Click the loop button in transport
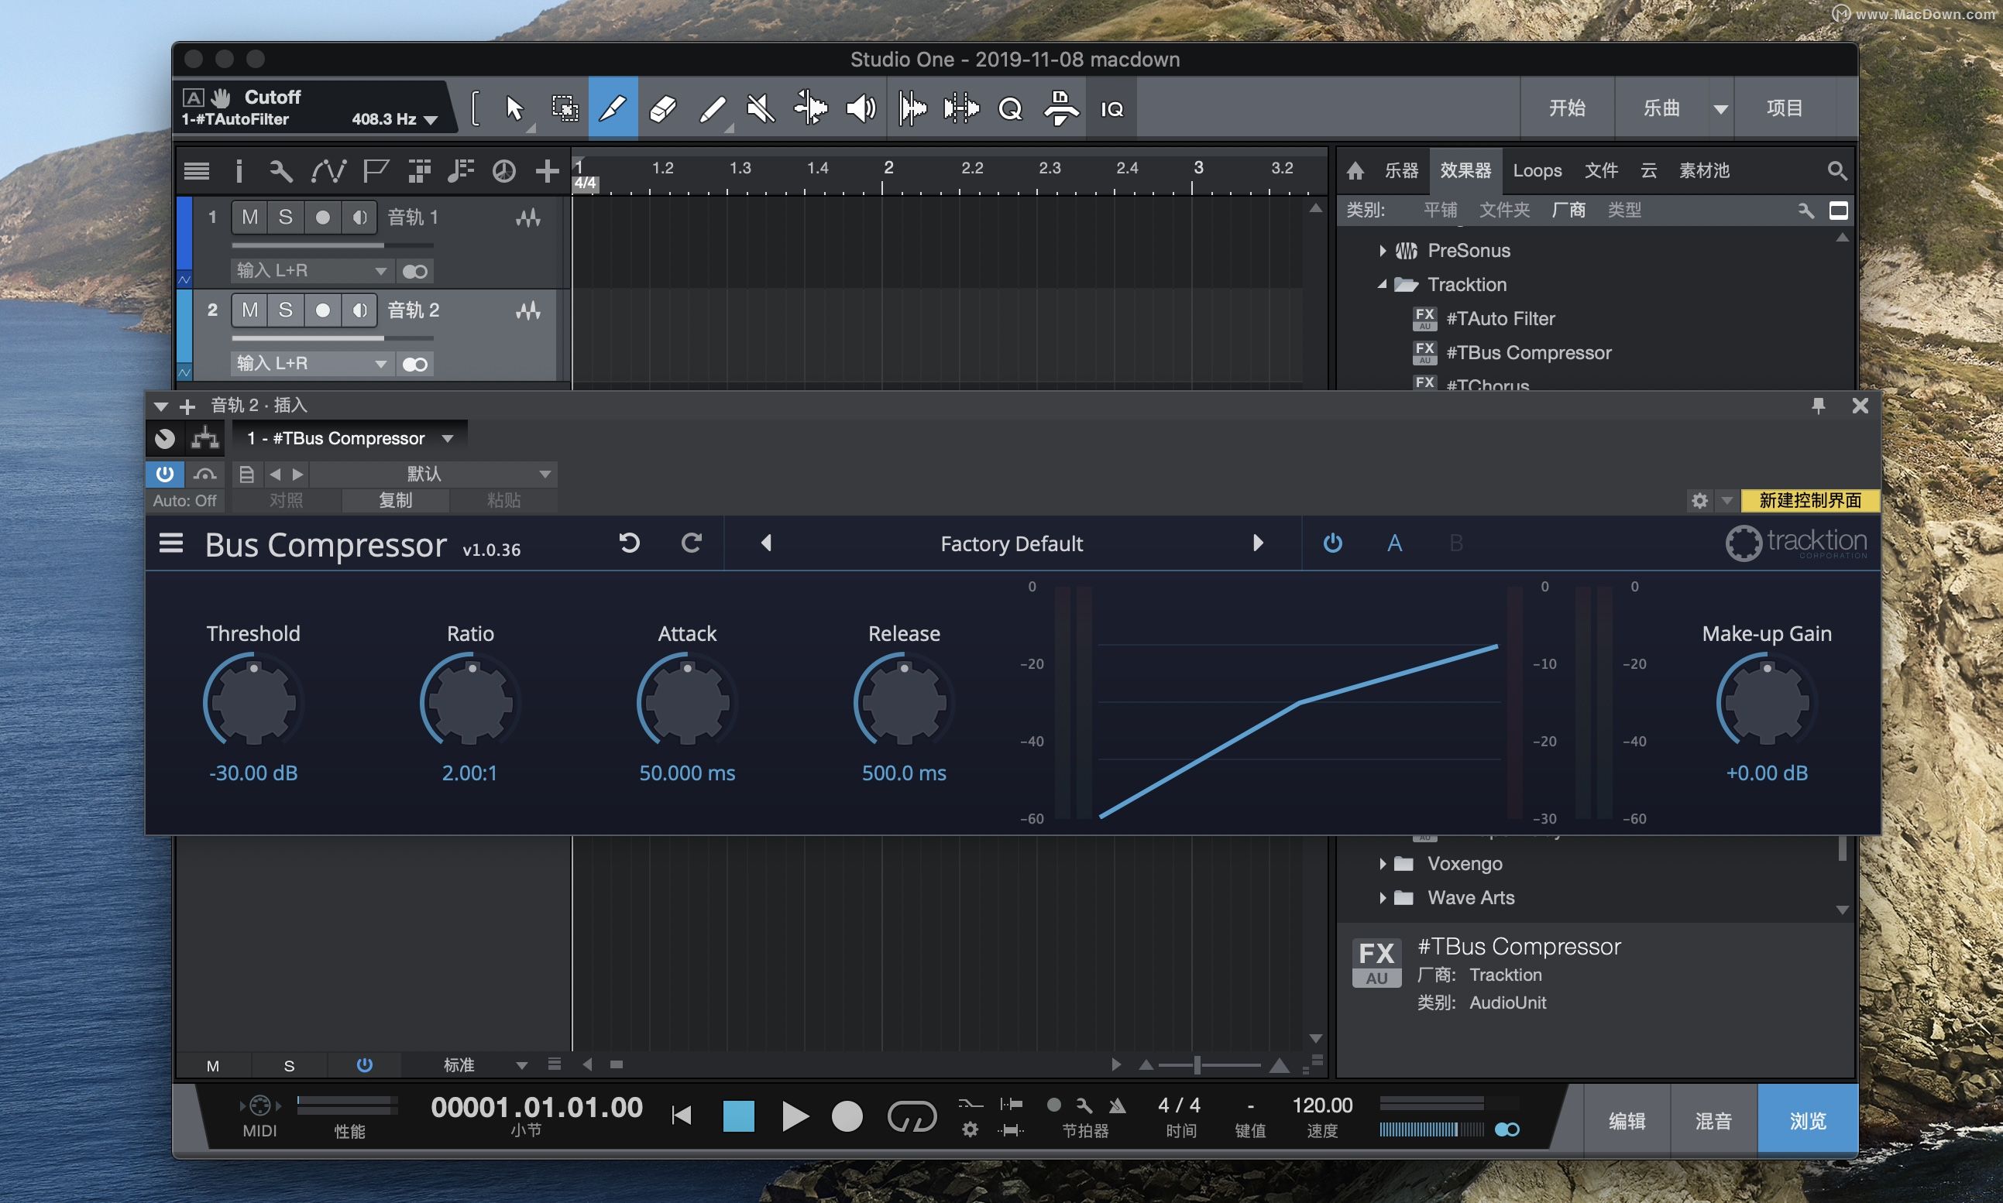 pyautogui.click(x=912, y=1117)
